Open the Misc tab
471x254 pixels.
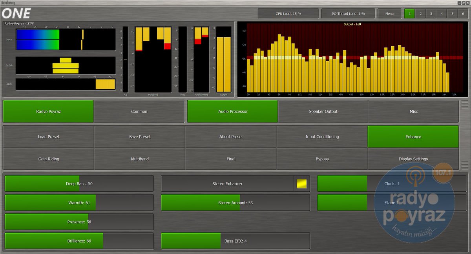414,111
